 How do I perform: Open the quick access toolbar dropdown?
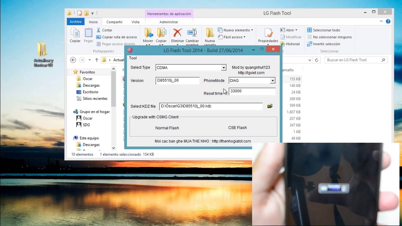(93, 13)
